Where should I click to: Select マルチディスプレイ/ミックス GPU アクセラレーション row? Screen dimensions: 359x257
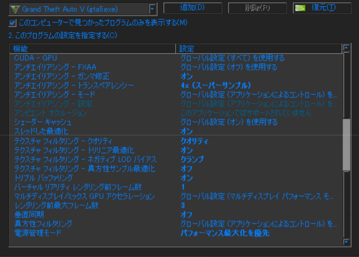click(176, 196)
